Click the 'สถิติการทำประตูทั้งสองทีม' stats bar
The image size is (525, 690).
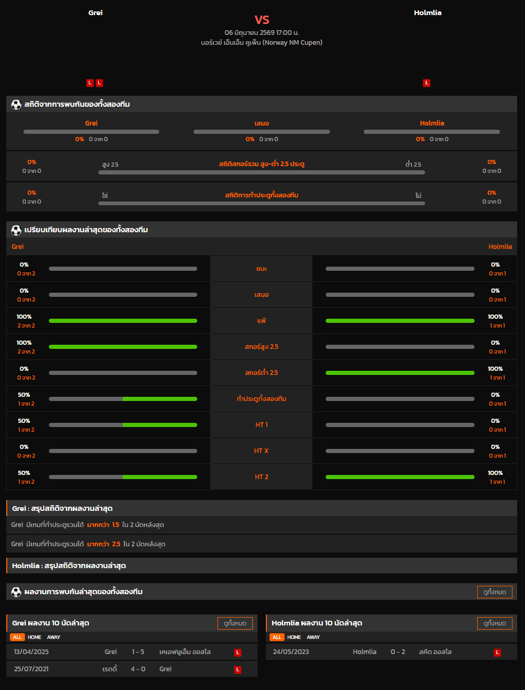click(x=262, y=203)
